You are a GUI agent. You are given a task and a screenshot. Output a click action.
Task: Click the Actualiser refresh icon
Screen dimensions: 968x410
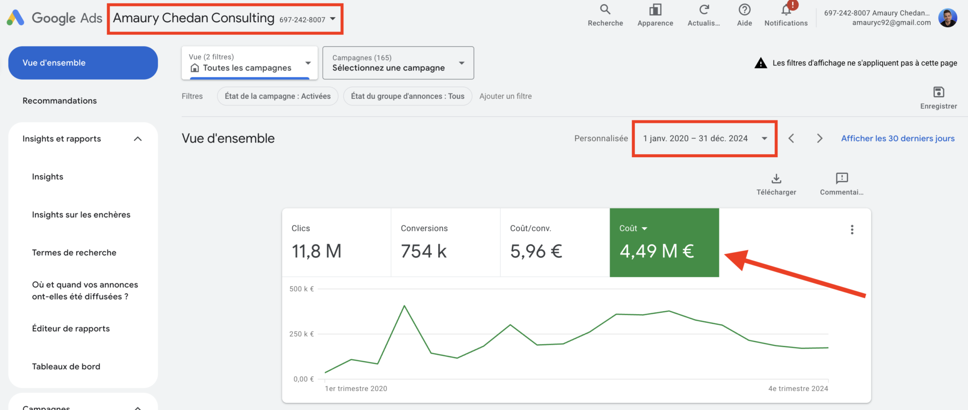point(704,10)
